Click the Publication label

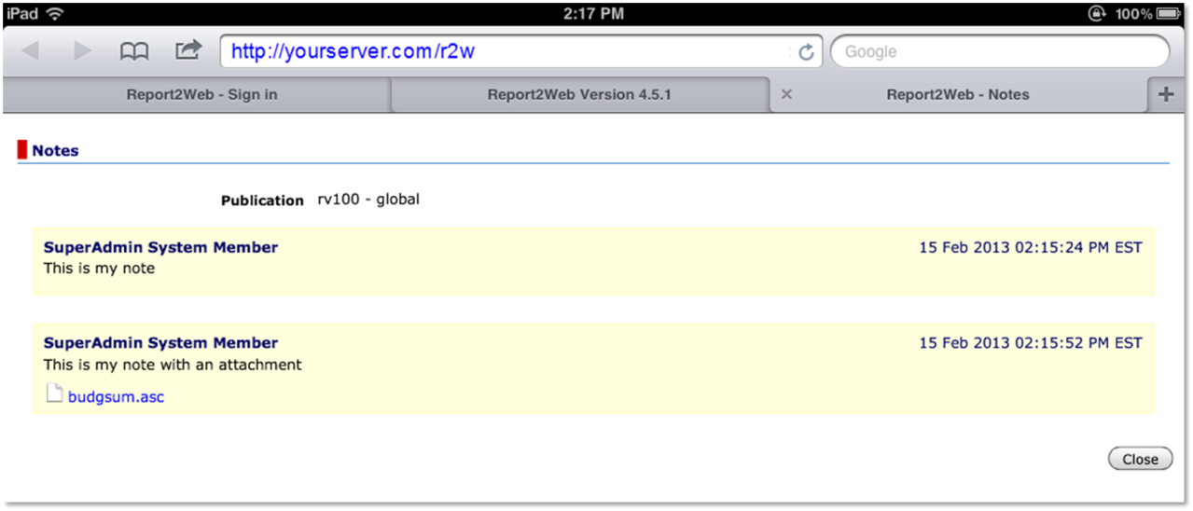(x=262, y=200)
